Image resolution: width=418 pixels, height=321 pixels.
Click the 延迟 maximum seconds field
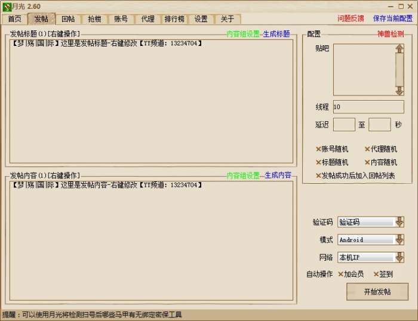(379, 125)
